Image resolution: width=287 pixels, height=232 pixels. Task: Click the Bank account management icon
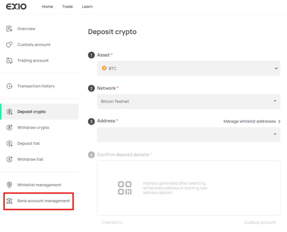coord(9,201)
